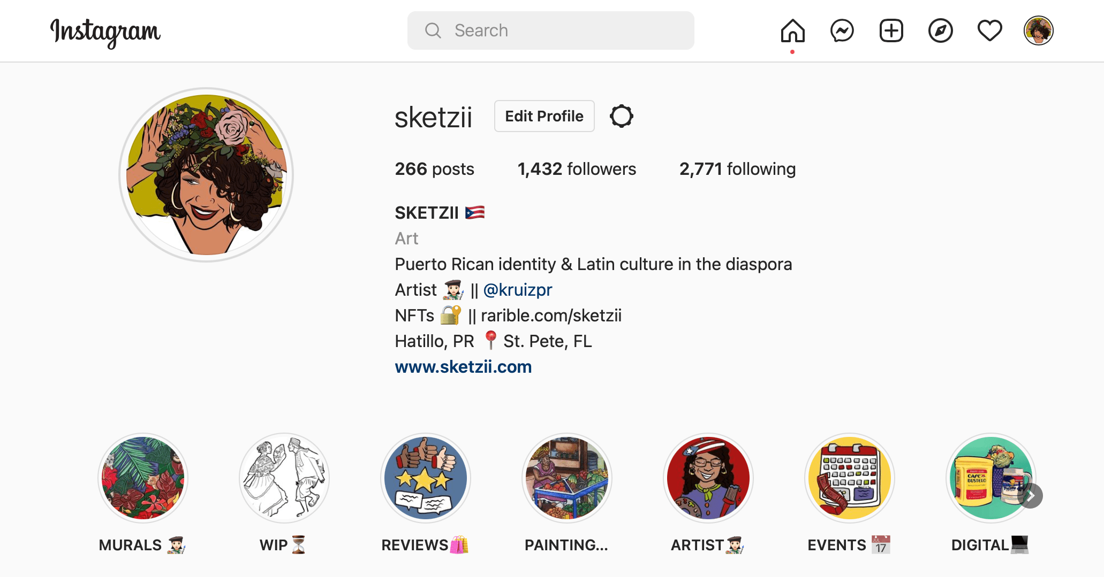The height and width of the screenshot is (577, 1104).
Task: Open the EVENTS story highlight
Action: [x=849, y=478]
